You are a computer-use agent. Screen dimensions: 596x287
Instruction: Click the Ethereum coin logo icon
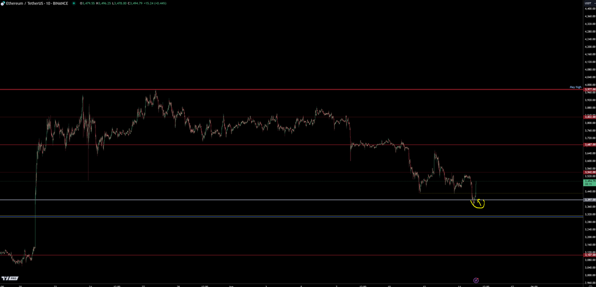point(2,3)
